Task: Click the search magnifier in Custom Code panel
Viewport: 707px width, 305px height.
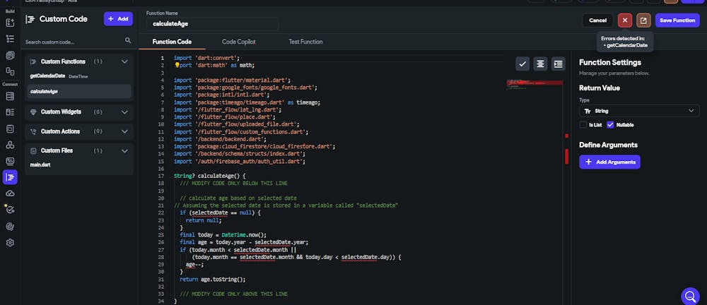Action: click(x=128, y=40)
